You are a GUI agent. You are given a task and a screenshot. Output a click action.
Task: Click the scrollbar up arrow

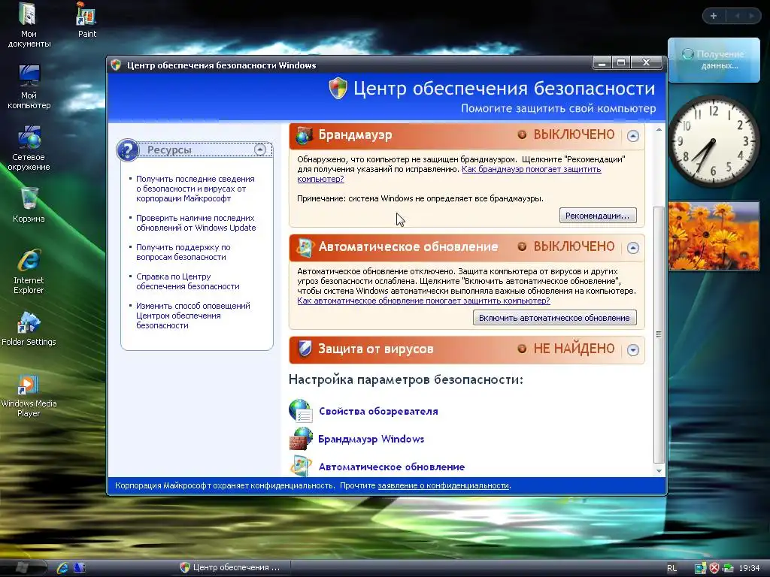coord(659,130)
